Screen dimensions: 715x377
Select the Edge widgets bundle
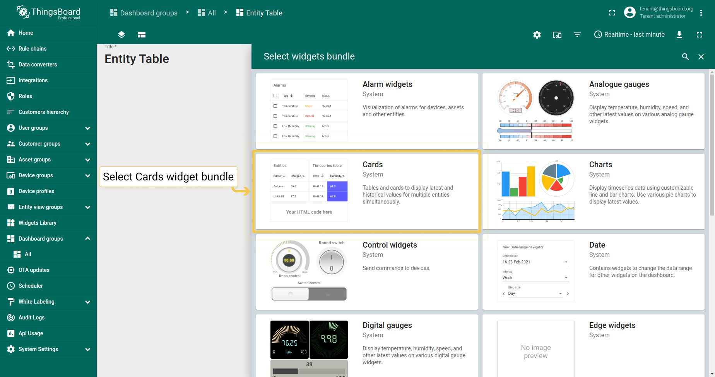tap(594, 346)
